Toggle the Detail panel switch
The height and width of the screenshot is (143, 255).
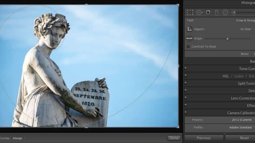tap(186, 91)
